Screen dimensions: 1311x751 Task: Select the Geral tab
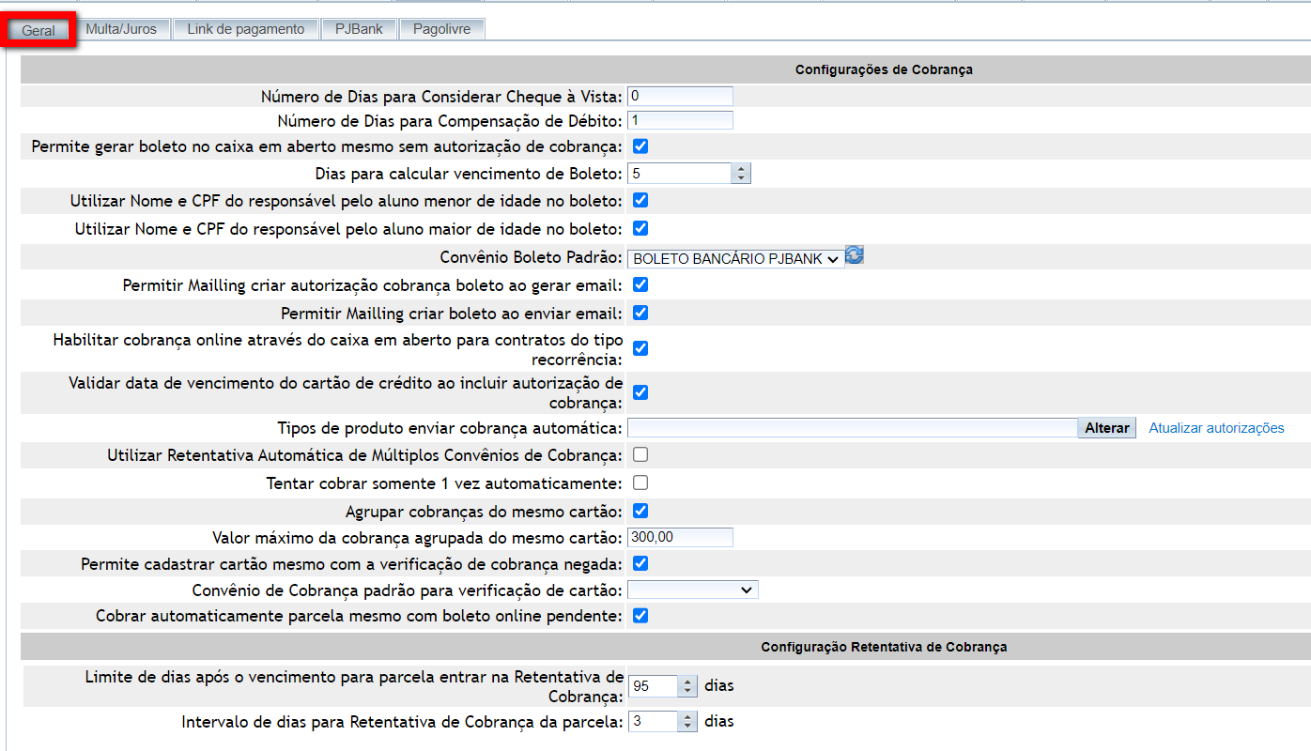(x=39, y=30)
